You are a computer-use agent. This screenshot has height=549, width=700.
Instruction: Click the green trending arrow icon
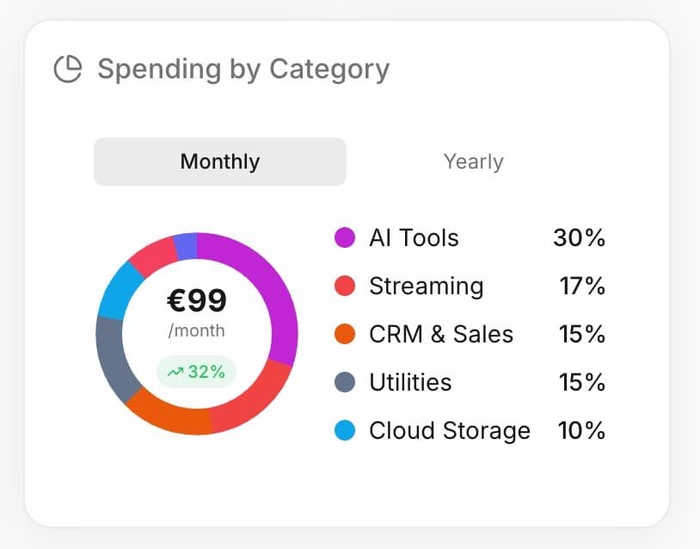click(x=175, y=372)
